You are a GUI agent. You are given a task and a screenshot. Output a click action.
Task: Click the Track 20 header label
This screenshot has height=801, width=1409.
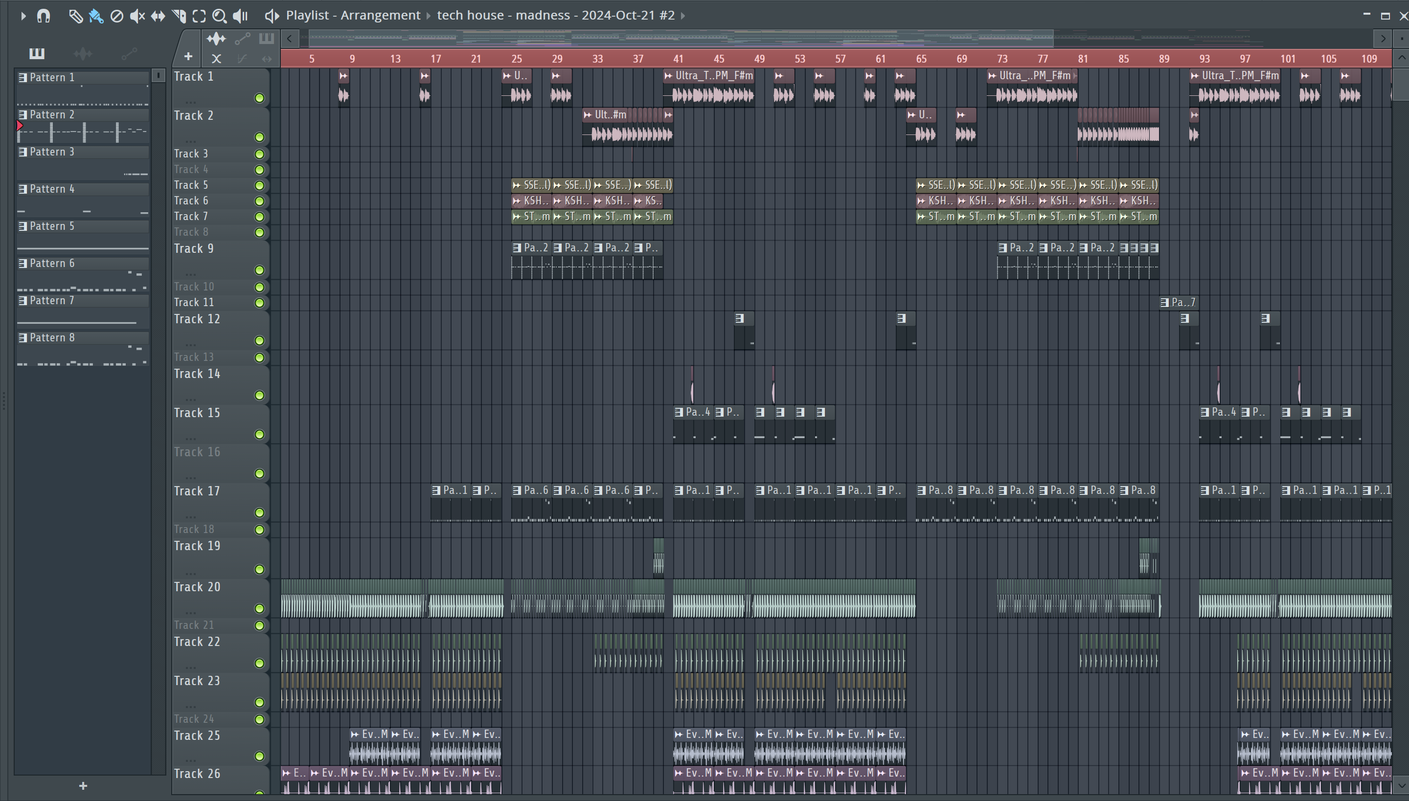(x=197, y=587)
